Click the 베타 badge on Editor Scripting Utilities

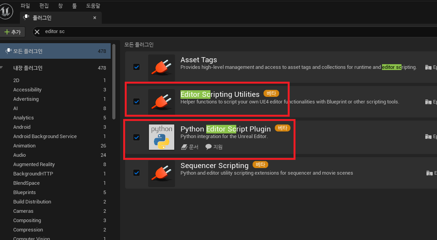point(271,93)
